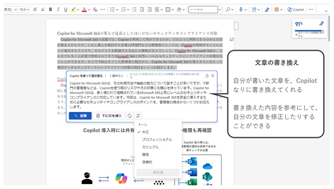Clear formatting with the eraser A icon
The image size is (334, 189).
(95, 10)
